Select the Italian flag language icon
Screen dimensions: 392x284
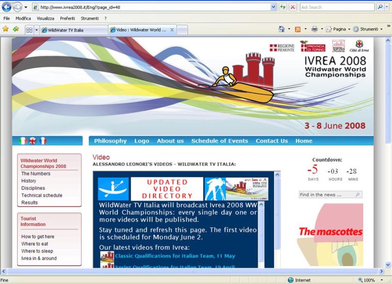(x=23, y=141)
